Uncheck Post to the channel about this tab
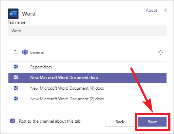Image resolution: width=174 pixels, height=134 pixels. (12, 121)
